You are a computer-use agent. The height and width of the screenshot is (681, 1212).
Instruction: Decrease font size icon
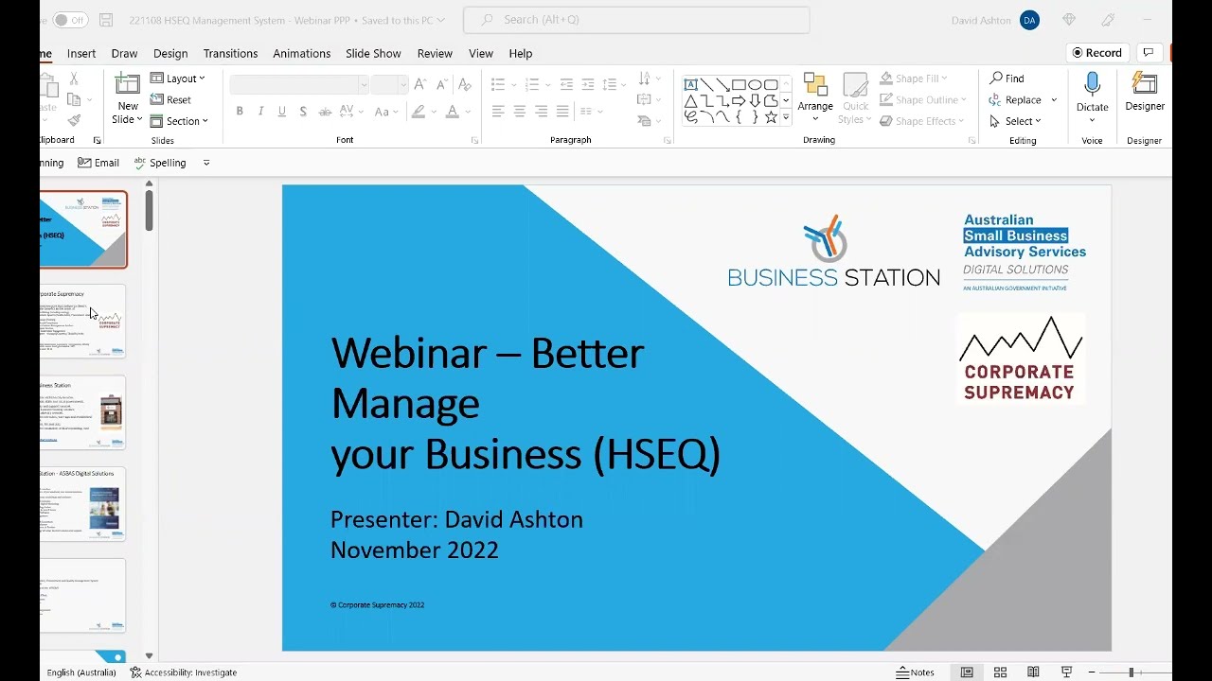pyautogui.click(x=441, y=84)
